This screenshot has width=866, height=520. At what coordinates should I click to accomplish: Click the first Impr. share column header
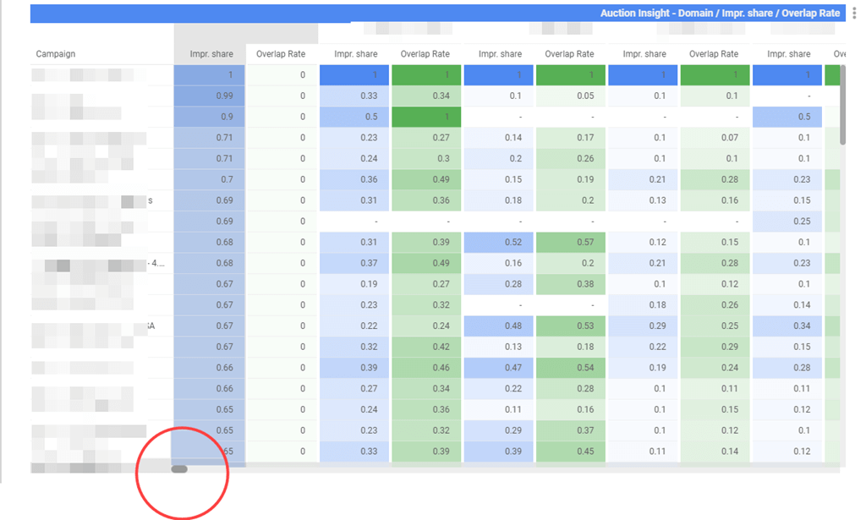(211, 54)
